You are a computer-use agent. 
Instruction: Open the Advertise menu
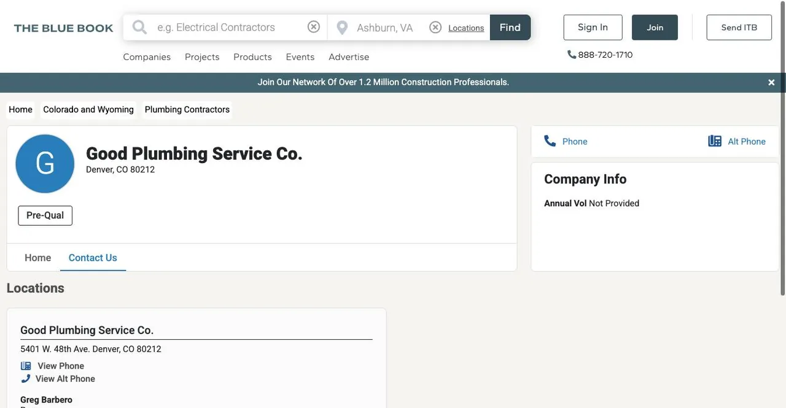(349, 57)
